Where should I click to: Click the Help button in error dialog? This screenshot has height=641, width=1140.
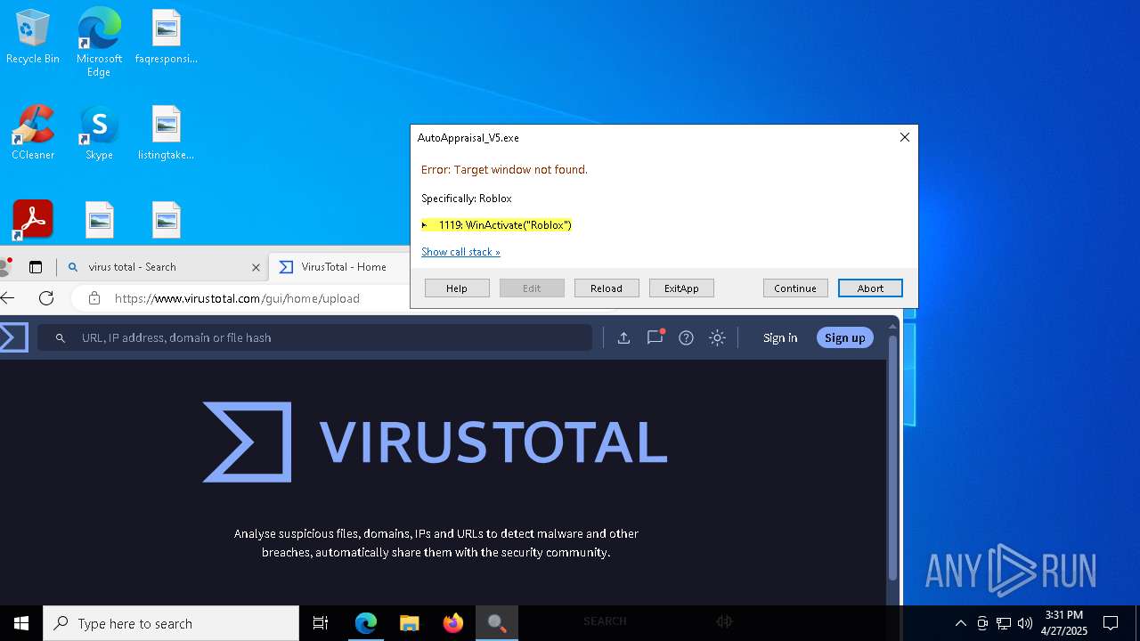[457, 288]
